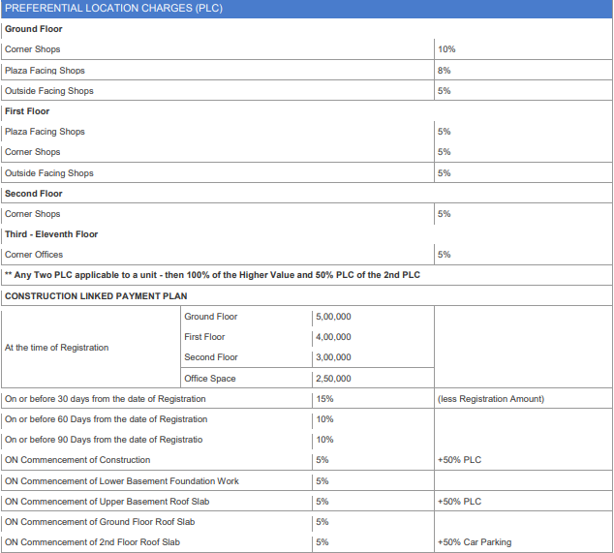Screen dimensions: 614x553
Task: Click 'Second Floor' beside 3,00,000
Action: point(211,357)
